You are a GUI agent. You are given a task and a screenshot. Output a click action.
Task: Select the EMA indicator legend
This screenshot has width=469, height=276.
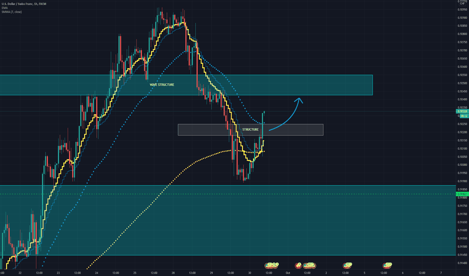(5, 8)
